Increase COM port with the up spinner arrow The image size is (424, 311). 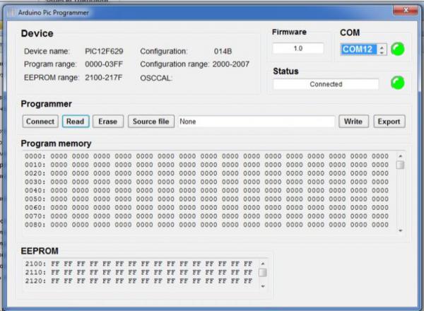(382, 47)
